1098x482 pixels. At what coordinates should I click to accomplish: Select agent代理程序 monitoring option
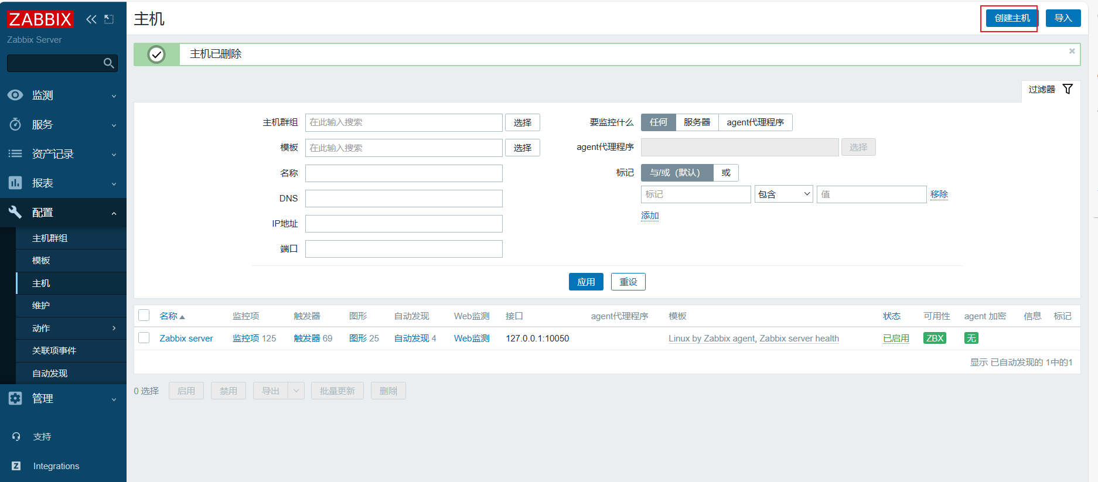point(755,122)
